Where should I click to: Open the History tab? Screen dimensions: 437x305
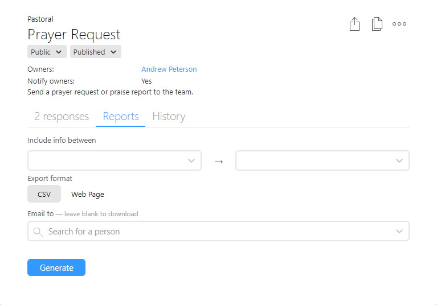pos(169,116)
